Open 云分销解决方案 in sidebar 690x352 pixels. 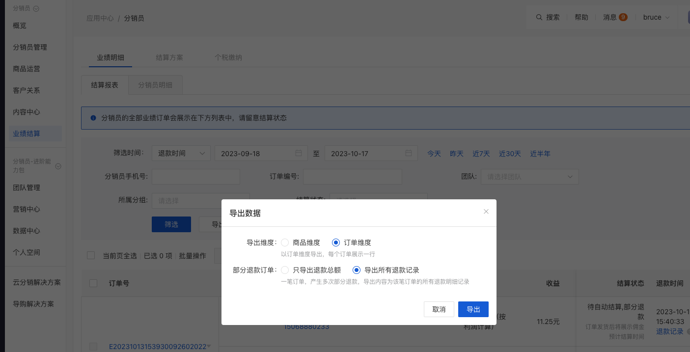[x=37, y=282]
